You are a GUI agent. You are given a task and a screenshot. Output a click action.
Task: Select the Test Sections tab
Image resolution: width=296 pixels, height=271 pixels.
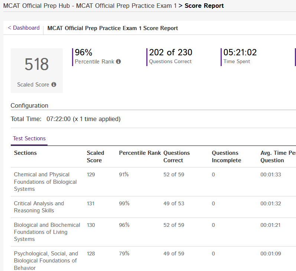[x=29, y=138]
